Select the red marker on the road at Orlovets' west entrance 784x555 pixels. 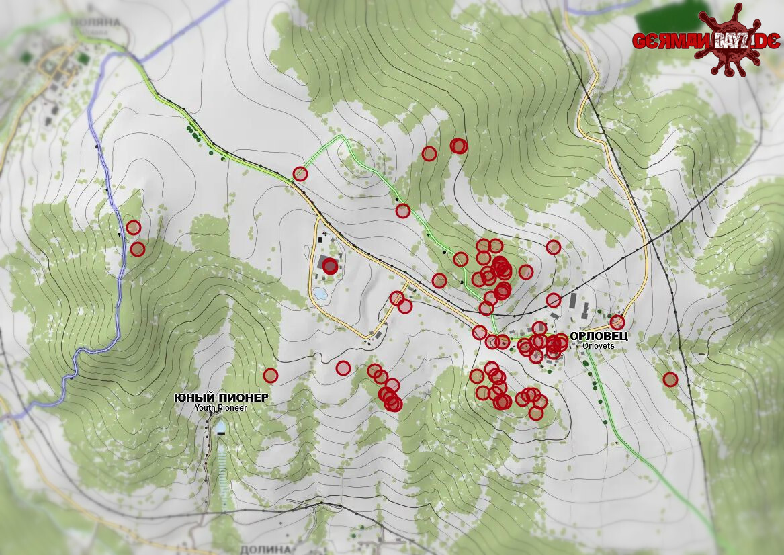(x=480, y=332)
